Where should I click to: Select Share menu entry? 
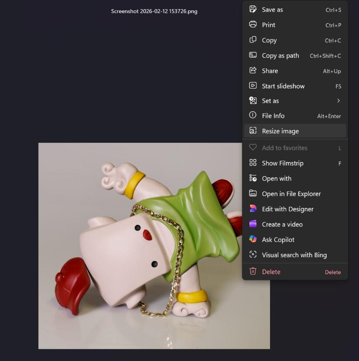click(295, 71)
